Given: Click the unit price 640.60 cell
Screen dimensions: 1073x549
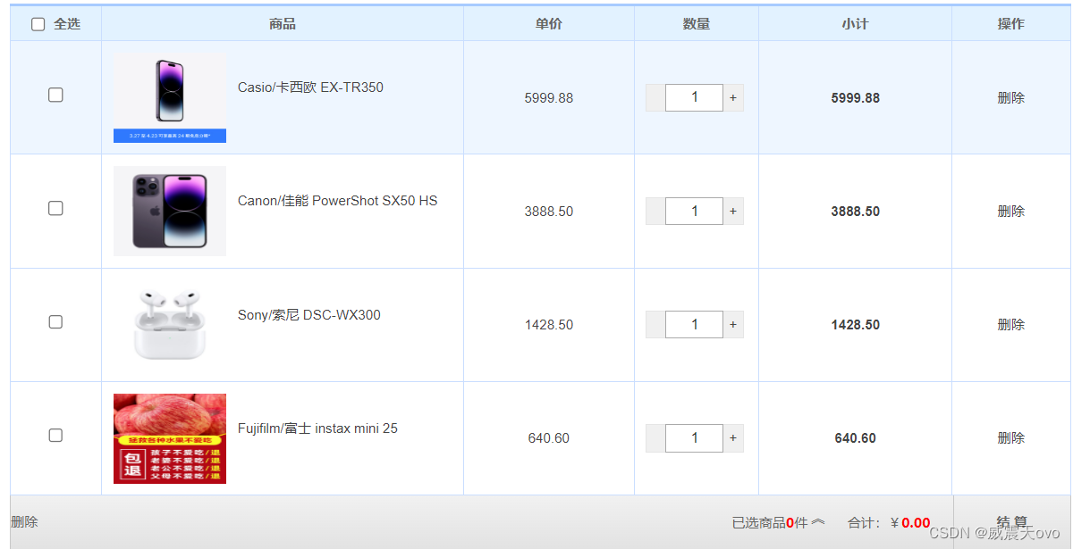Looking at the screenshot, I should (549, 438).
